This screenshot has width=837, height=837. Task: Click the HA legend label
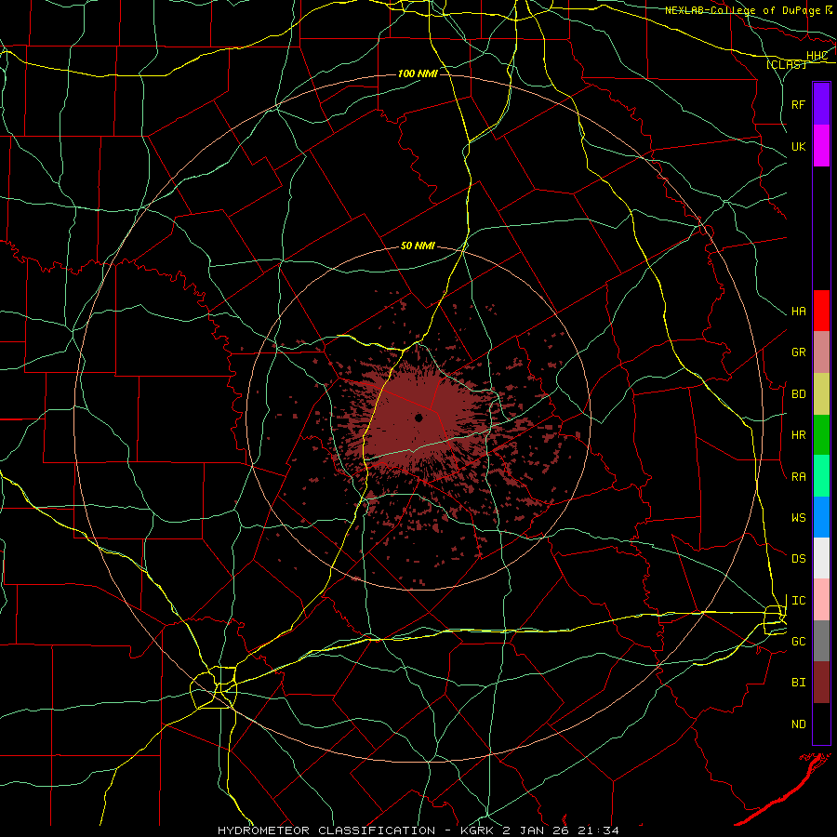tap(798, 312)
